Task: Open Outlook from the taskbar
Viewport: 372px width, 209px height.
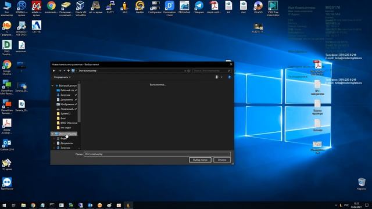Action: click(90, 205)
